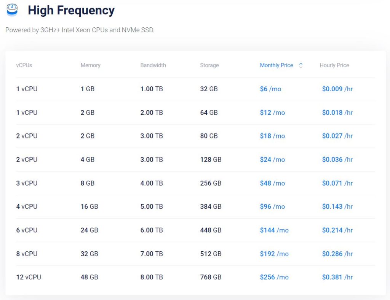Screen dimensions: 390x300
Task: Click the Hourly Price column header
Action: coord(334,65)
